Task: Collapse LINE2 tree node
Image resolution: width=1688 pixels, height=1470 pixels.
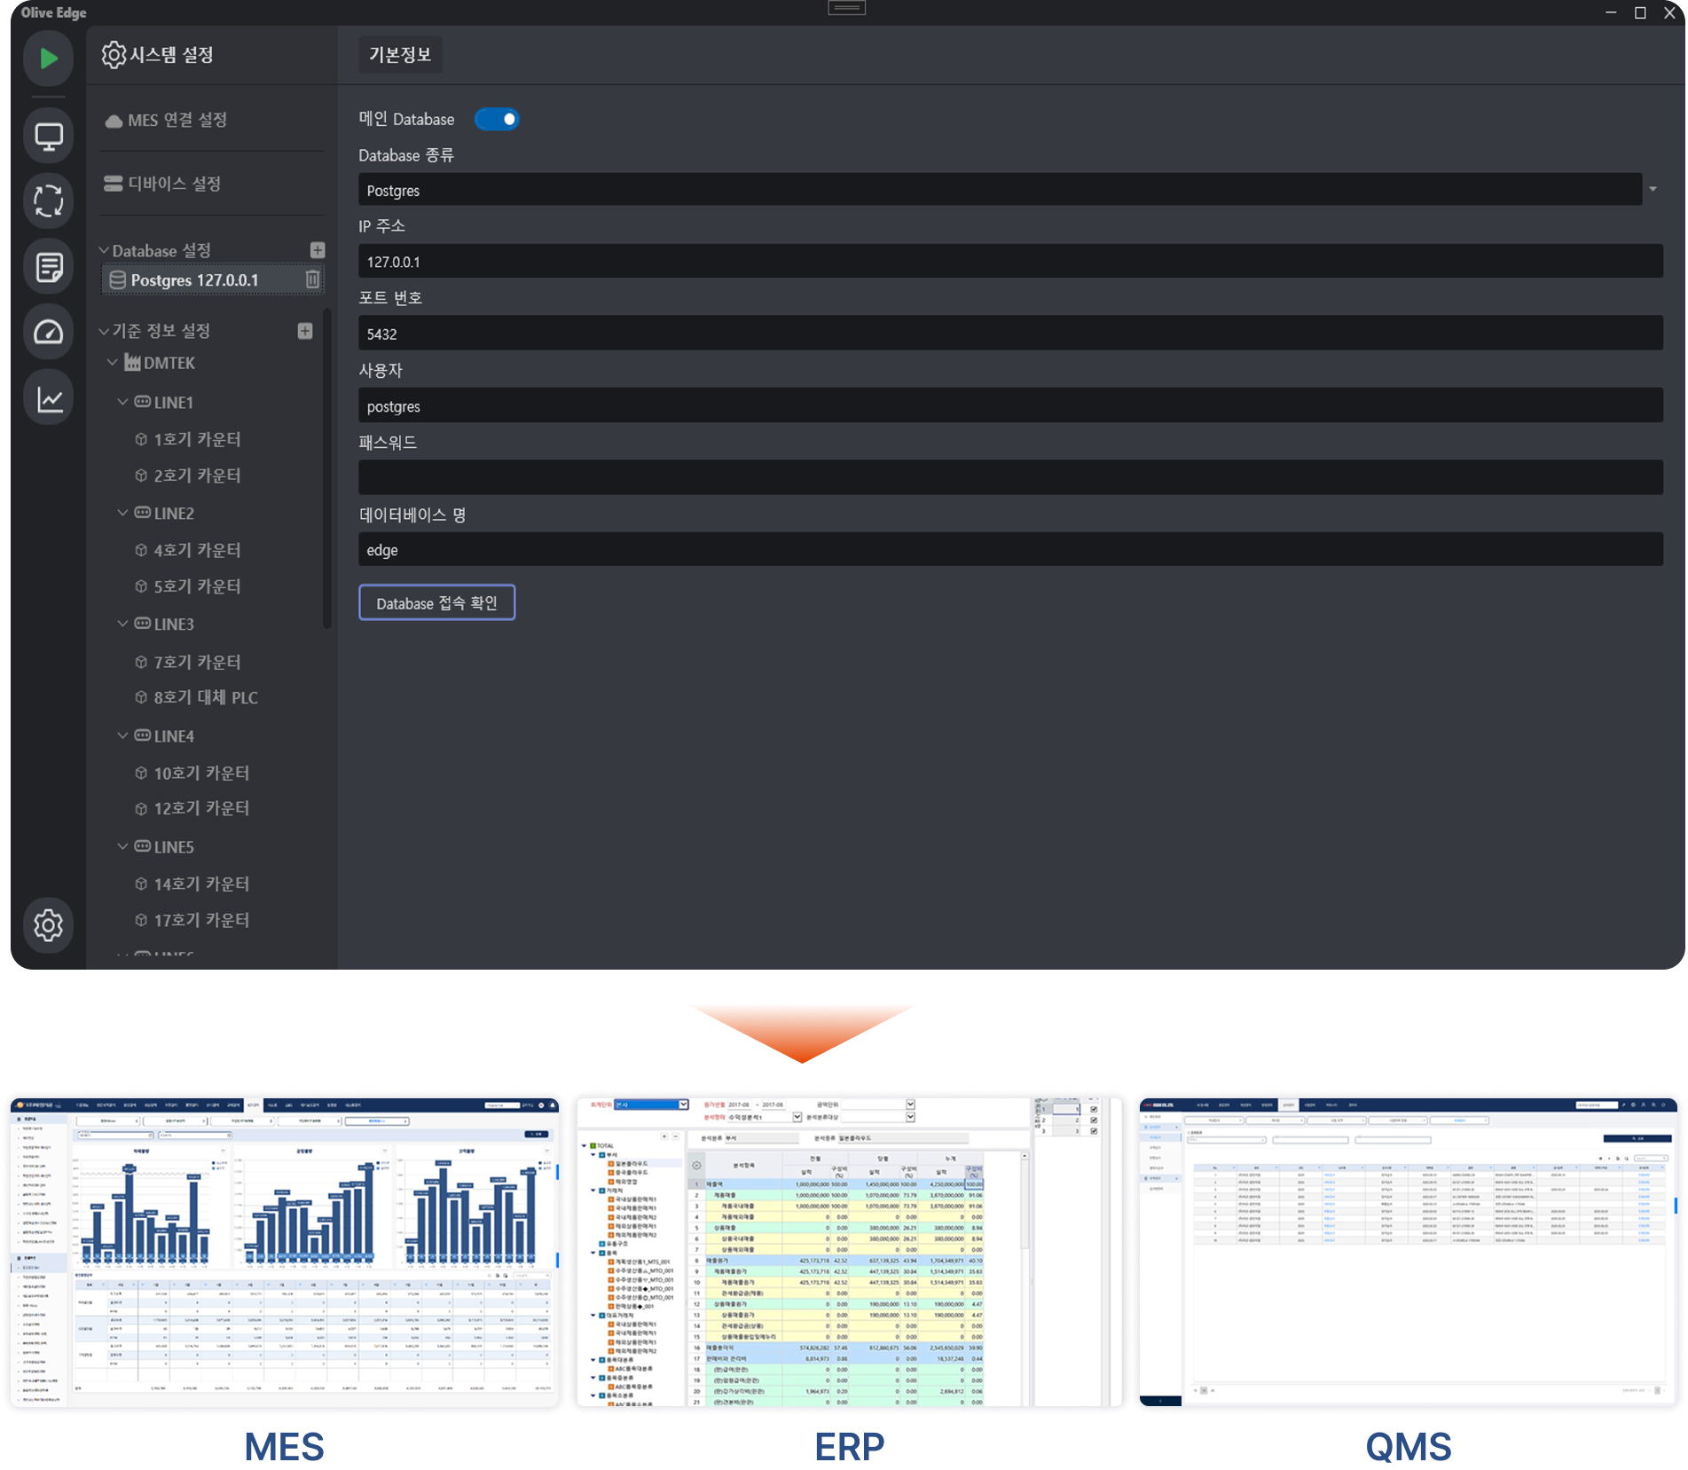Action: 122,513
